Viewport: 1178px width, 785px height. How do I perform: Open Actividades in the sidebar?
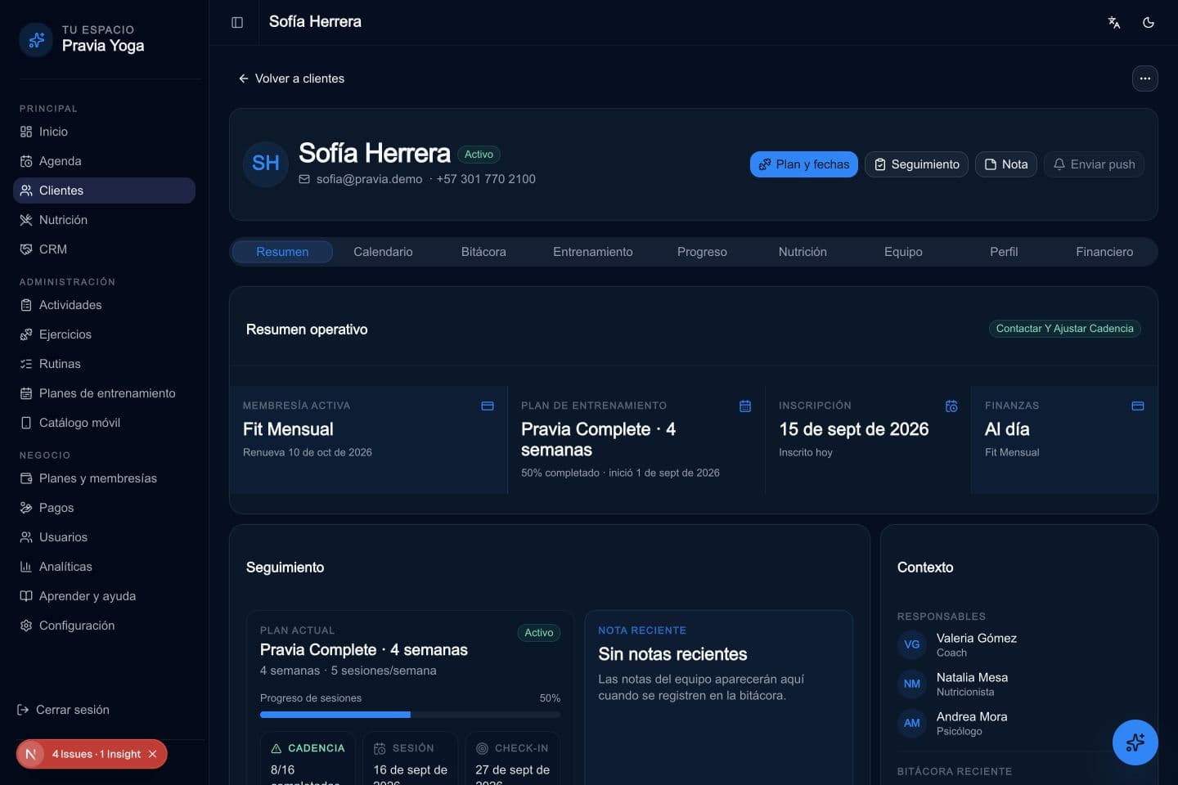104,305
